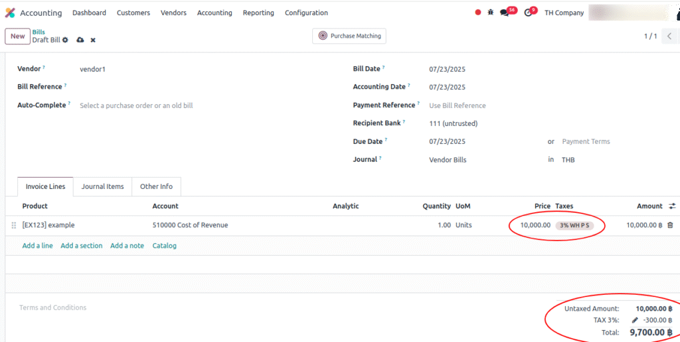Screen dimensions: 680x342
Task: Go back via the Bills breadcrumb link
Action: pyautogui.click(x=39, y=32)
